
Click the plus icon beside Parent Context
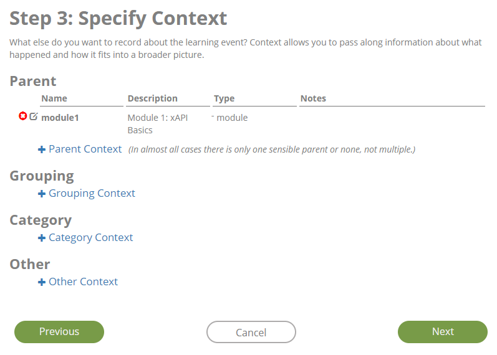tap(42, 149)
